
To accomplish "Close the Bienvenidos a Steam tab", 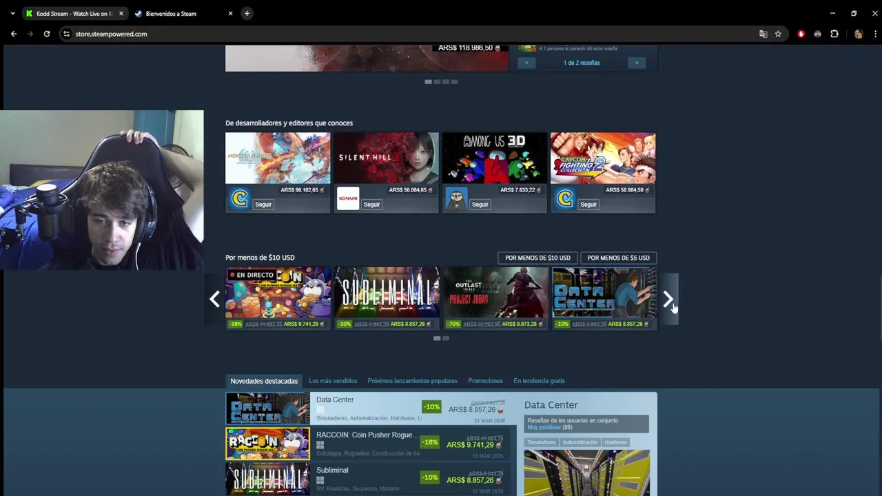I will [x=230, y=13].
